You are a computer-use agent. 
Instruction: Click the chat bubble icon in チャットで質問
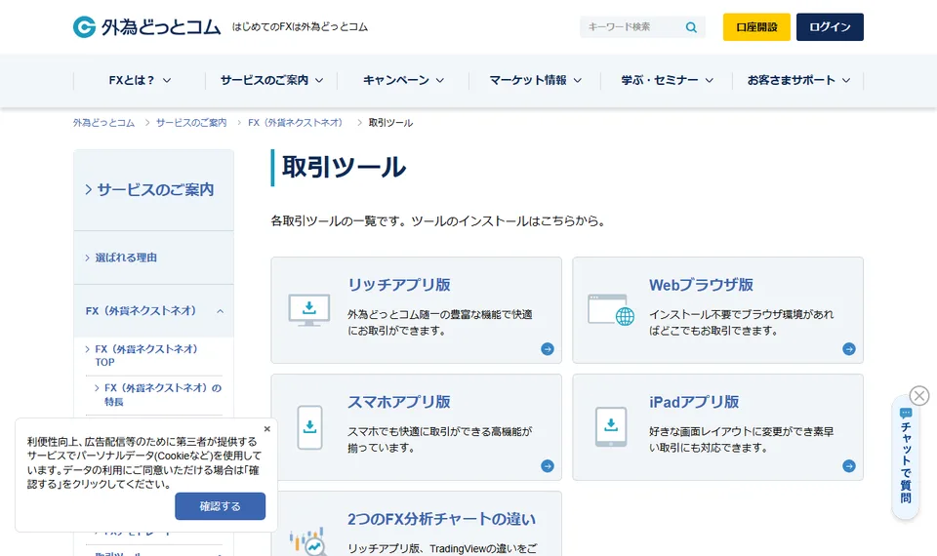tap(906, 413)
